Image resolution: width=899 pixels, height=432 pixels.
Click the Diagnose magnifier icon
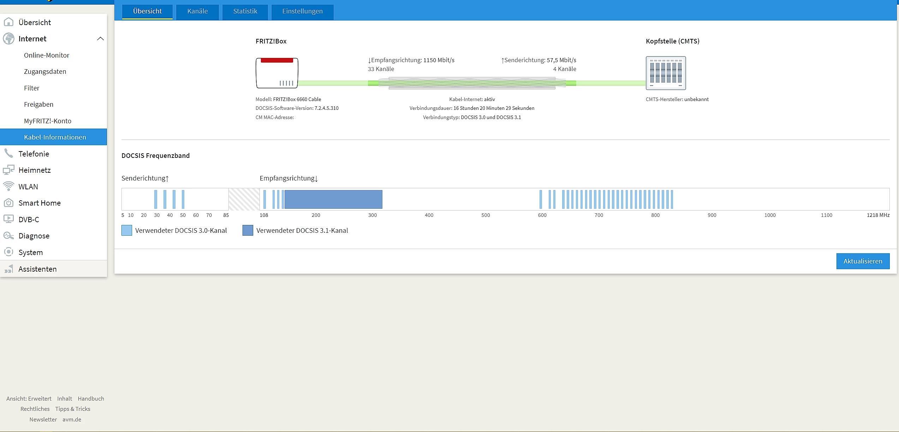click(x=8, y=236)
